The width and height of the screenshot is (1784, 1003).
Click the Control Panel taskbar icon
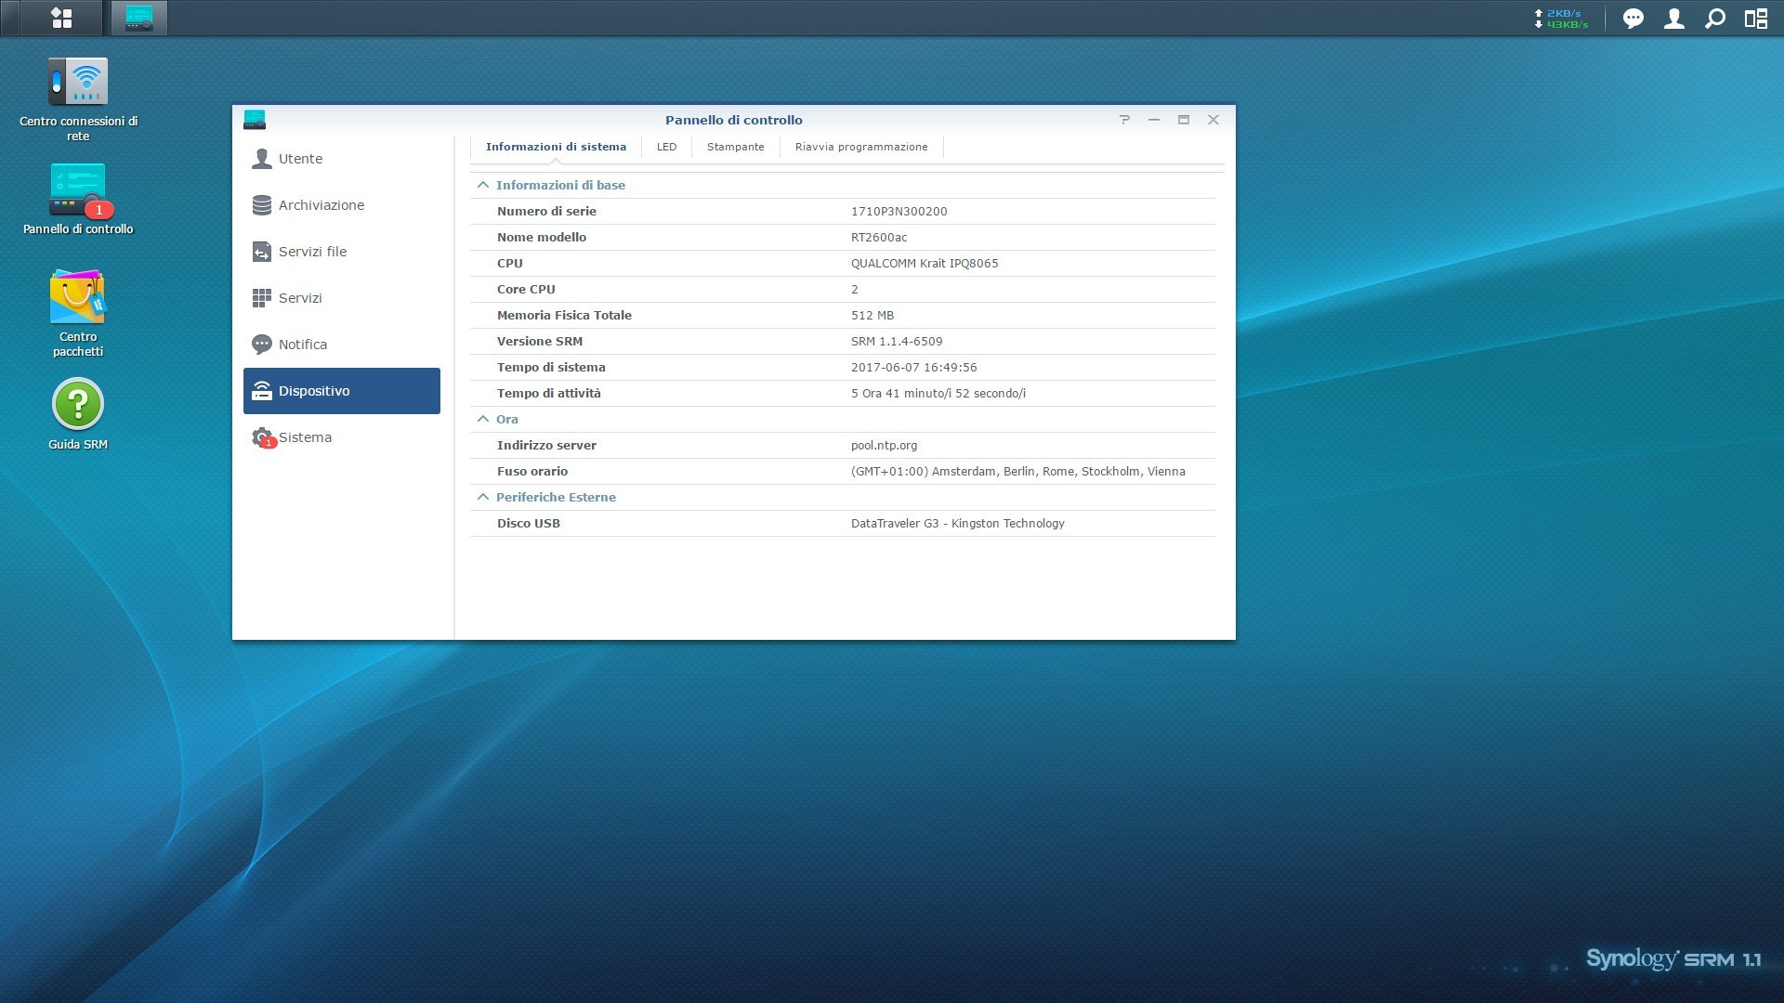point(139,18)
